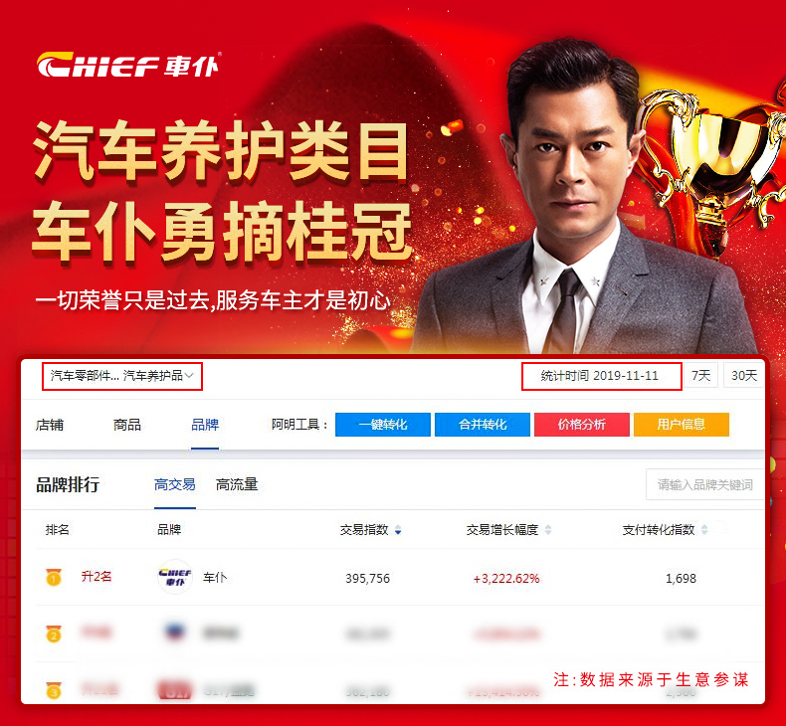Sort by 交易指数 arrow icon
Screen dimensions: 786x726
pos(398,530)
